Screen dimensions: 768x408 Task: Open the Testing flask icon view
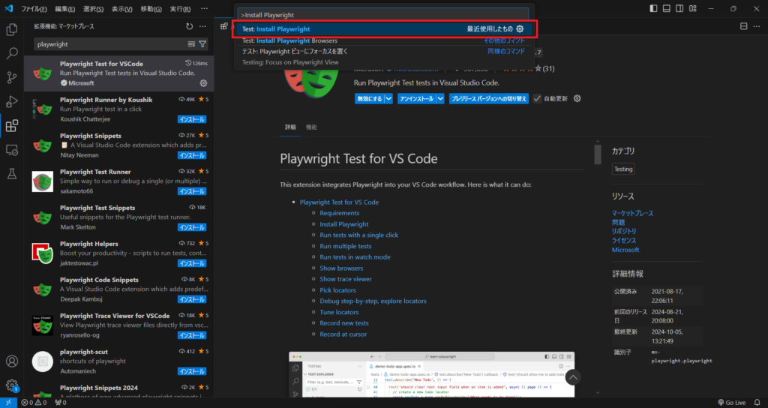(x=12, y=173)
